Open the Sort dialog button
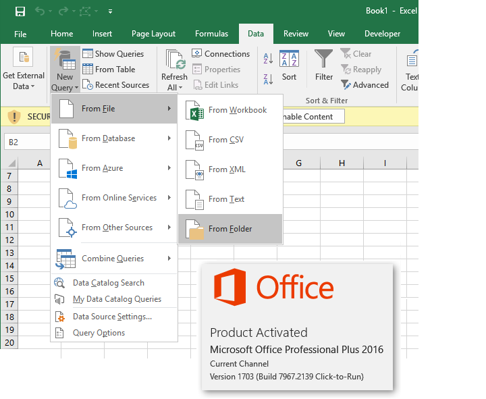486x399 pixels. coord(289,65)
